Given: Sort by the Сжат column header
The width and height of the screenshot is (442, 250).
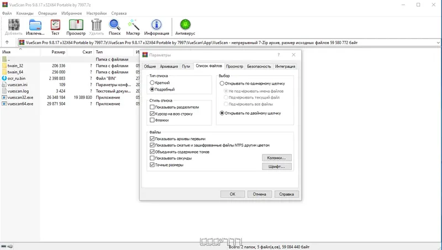Looking at the screenshot, I should click(x=81, y=52).
